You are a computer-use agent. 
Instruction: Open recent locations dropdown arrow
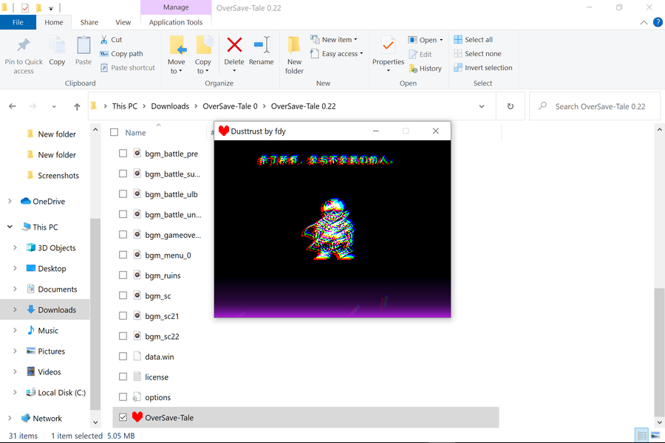[54, 106]
